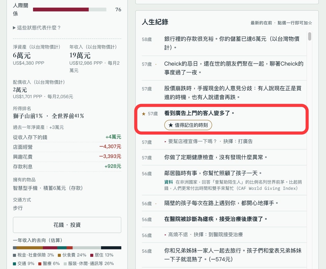Click the 最新的在前 · 點選一行即可加☆ hint

coord(281,23)
